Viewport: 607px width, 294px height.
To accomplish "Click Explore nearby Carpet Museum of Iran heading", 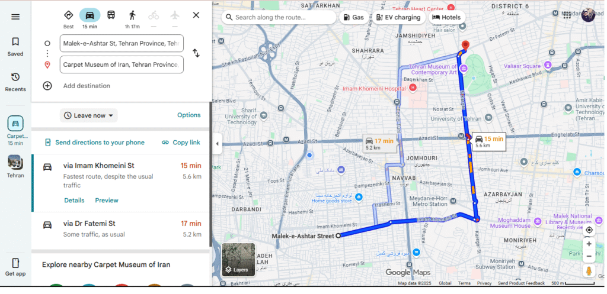I will 106,264.
